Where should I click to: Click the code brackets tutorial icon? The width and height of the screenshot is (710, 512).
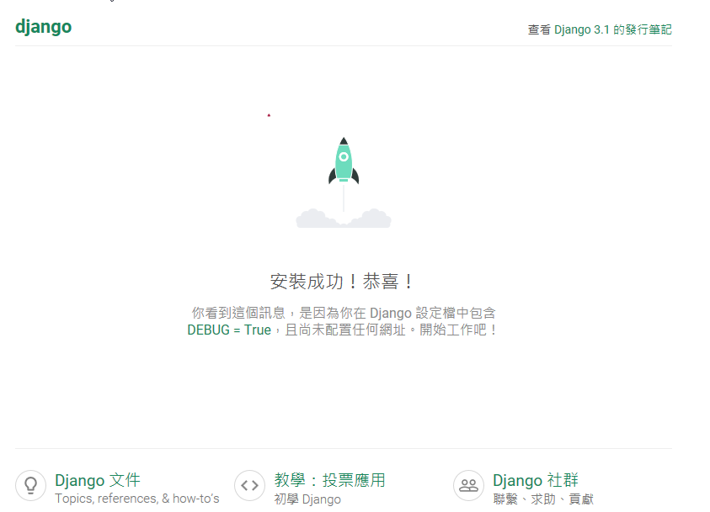coord(249,486)
